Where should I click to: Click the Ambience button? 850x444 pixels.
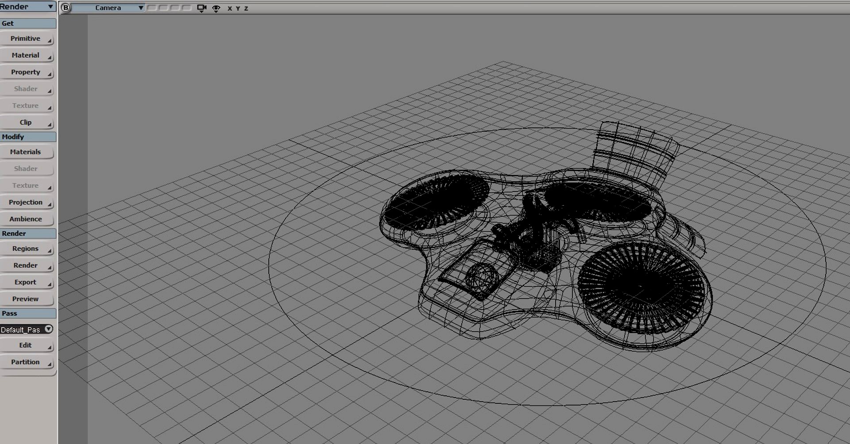[x=27, y=219]
